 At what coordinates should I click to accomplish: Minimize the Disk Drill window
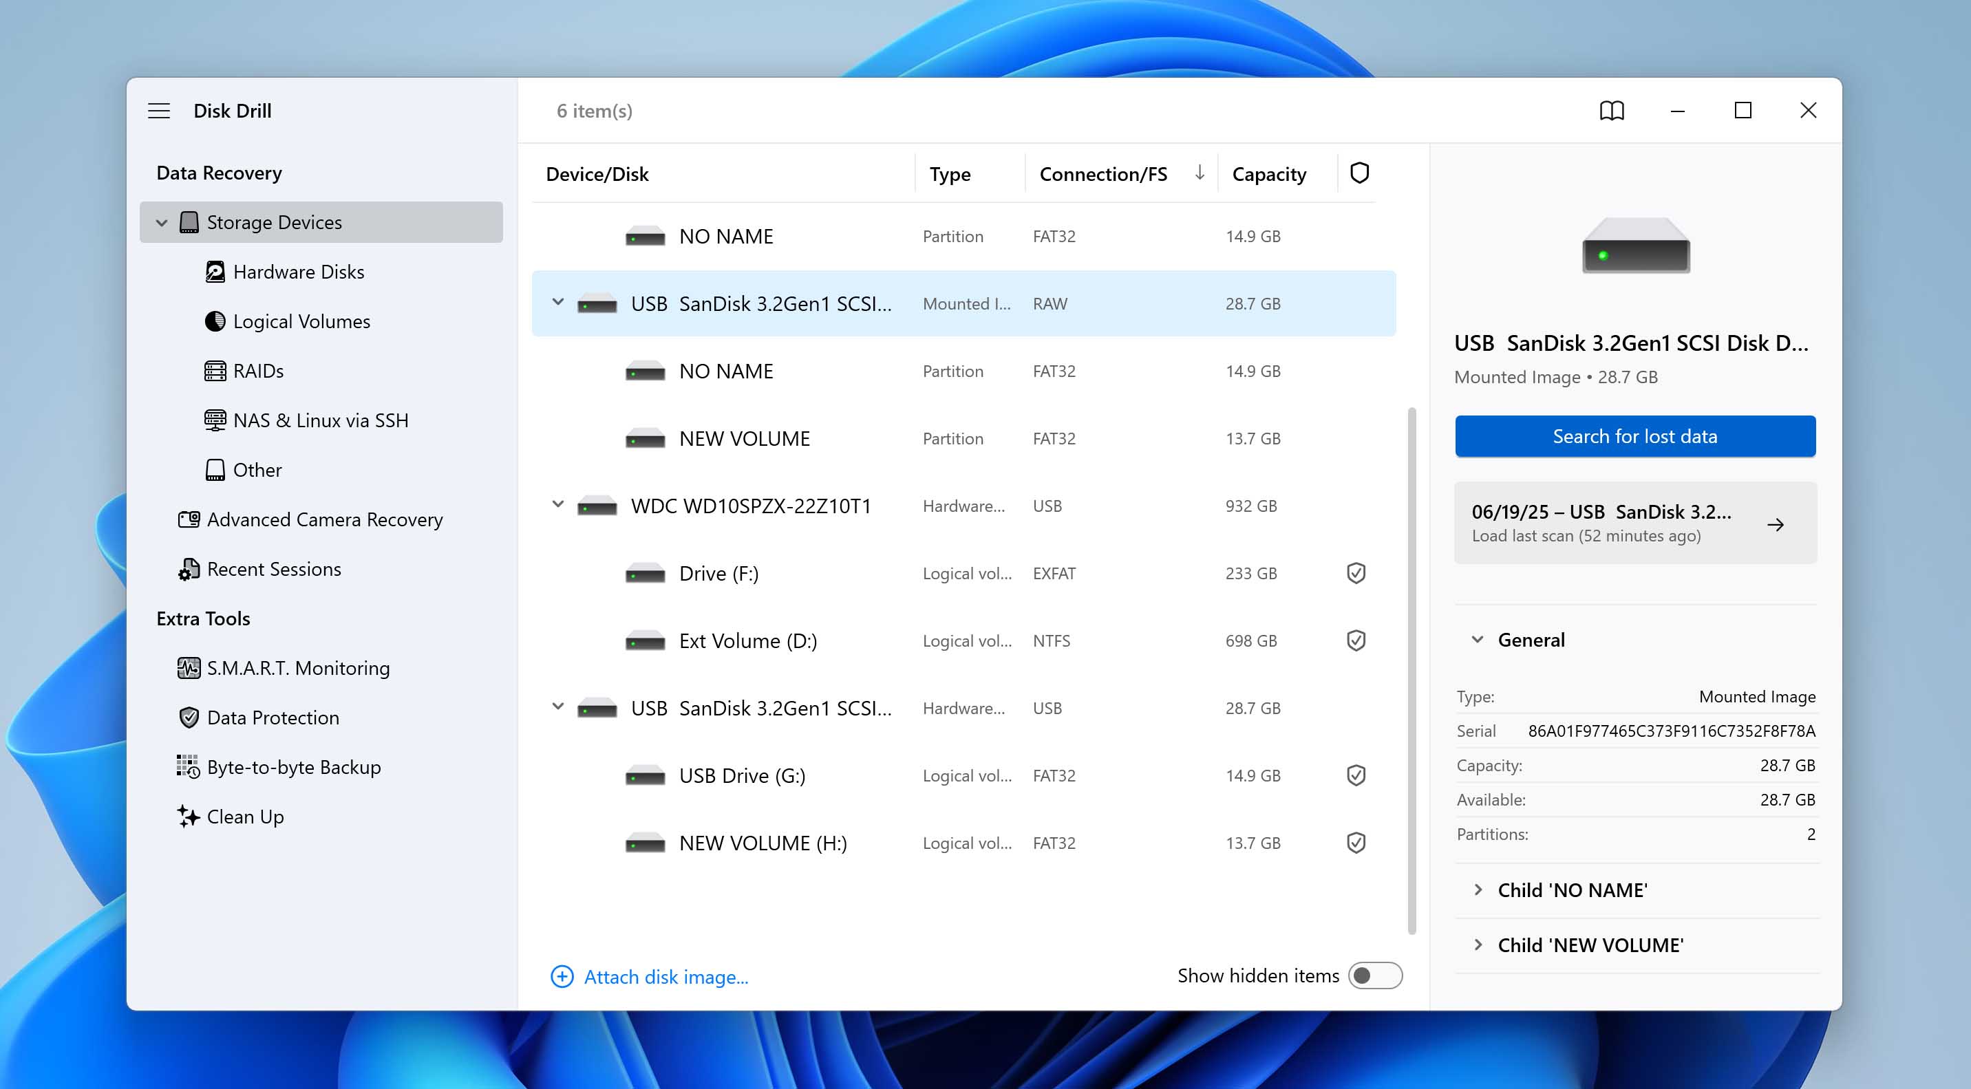click(1677, 111)
